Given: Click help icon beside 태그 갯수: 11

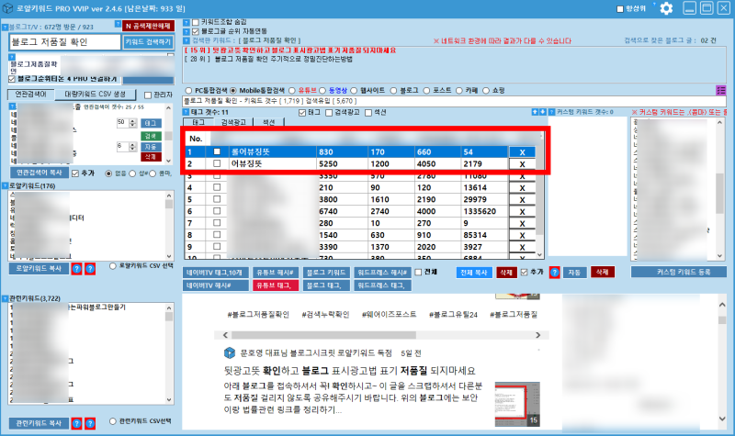Looking at the screenshot, I should 187,112.
